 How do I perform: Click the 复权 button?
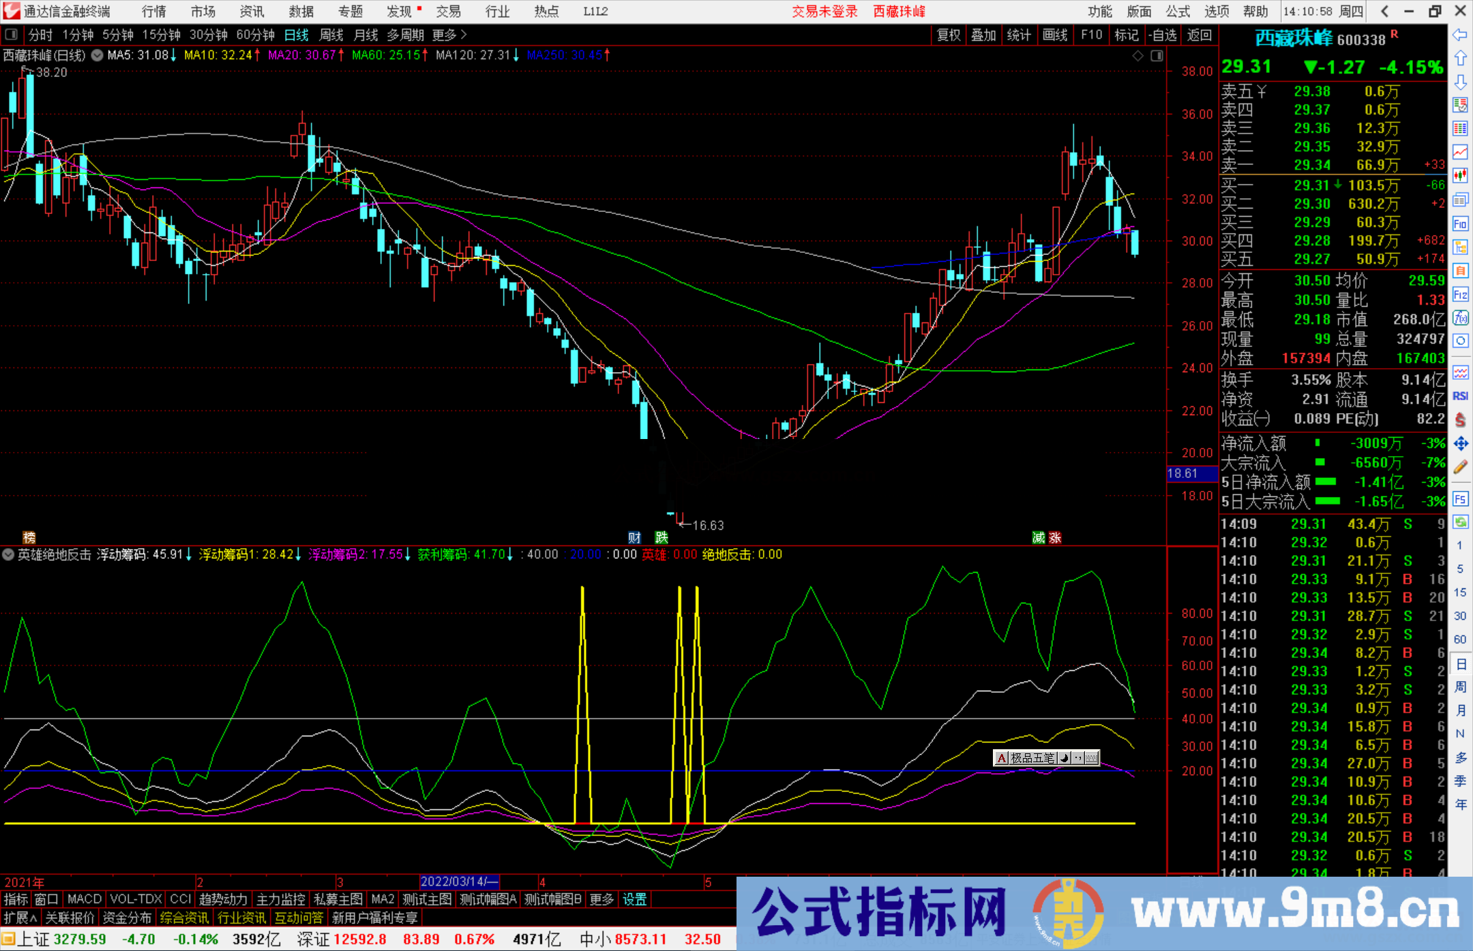(x=949, y=35)
